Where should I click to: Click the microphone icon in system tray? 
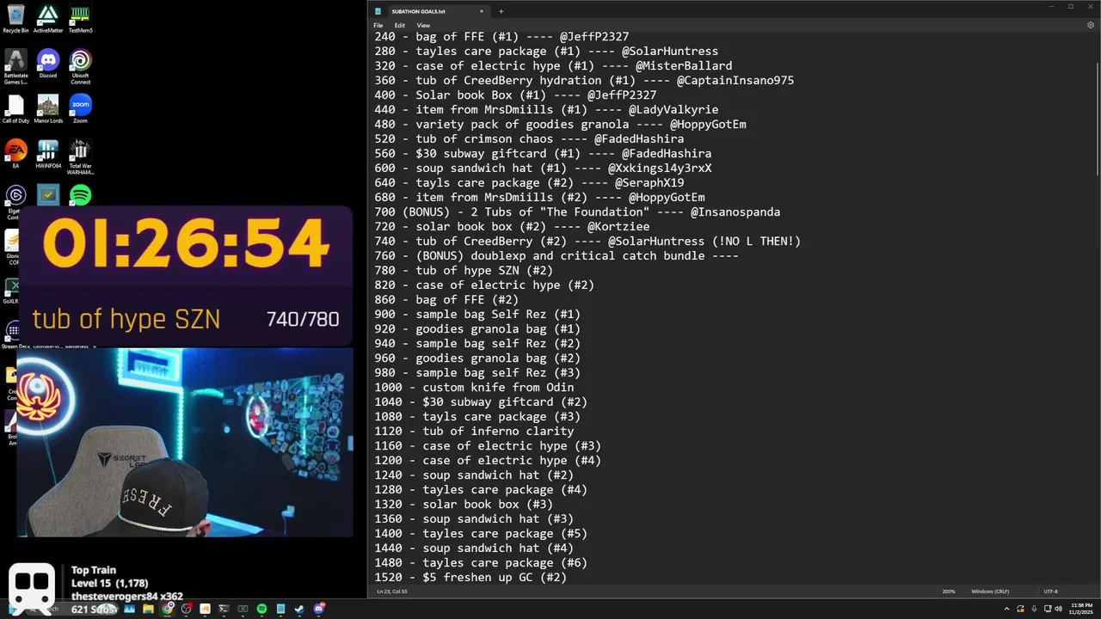(x=1033, y=609)
